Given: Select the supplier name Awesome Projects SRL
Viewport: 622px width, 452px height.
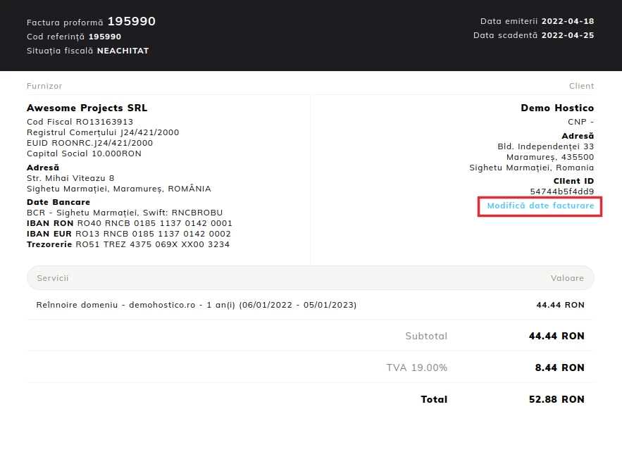Looking at the screenshot, I should (x=87, y=108).
